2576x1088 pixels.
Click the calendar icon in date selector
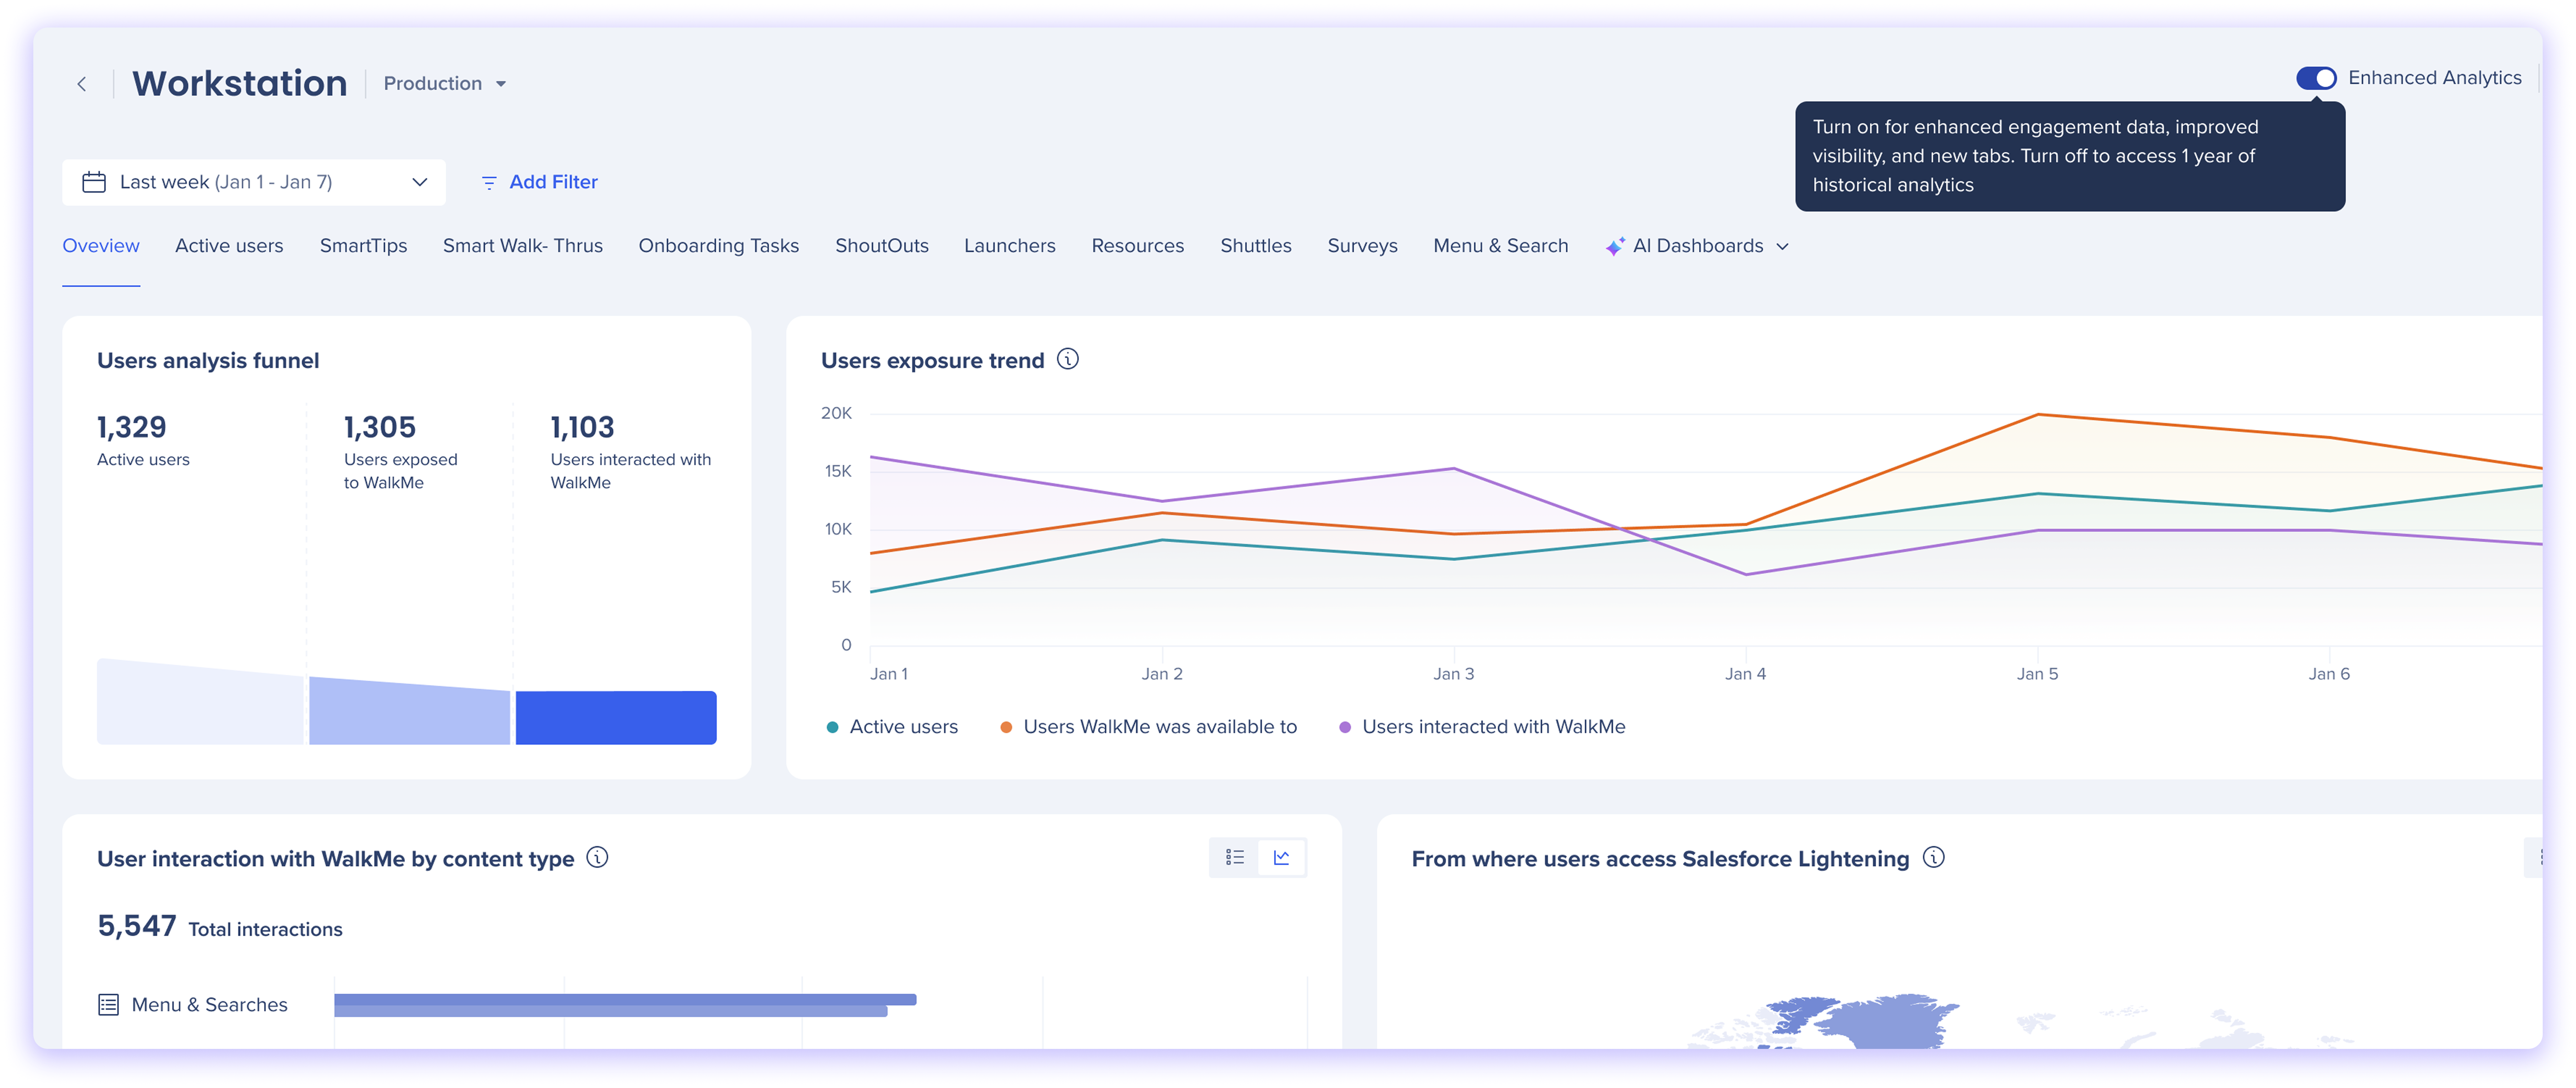click(x=94, y=182)
